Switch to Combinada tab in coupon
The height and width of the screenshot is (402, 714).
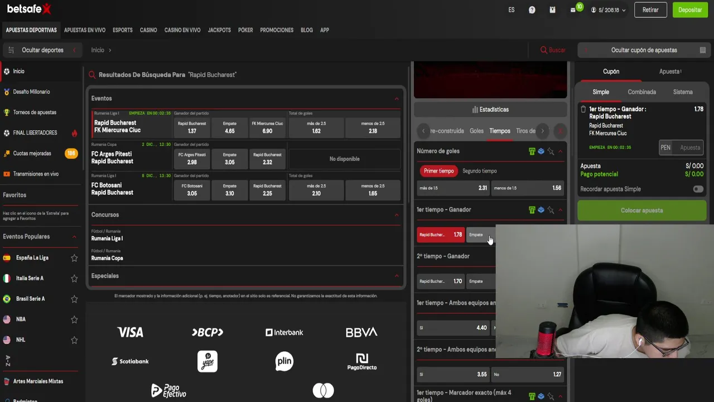click(641, 92)
